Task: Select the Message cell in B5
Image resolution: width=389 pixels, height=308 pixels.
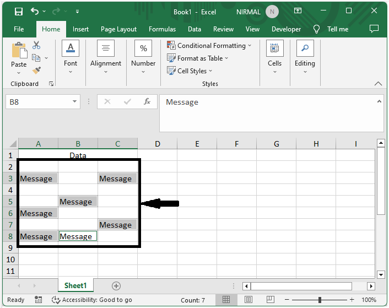Action: (x=78, y=201)
